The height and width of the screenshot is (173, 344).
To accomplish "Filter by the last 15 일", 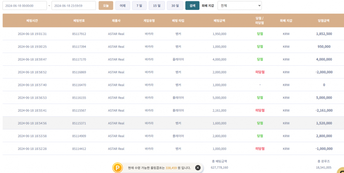I will click(x=157, y=6).
